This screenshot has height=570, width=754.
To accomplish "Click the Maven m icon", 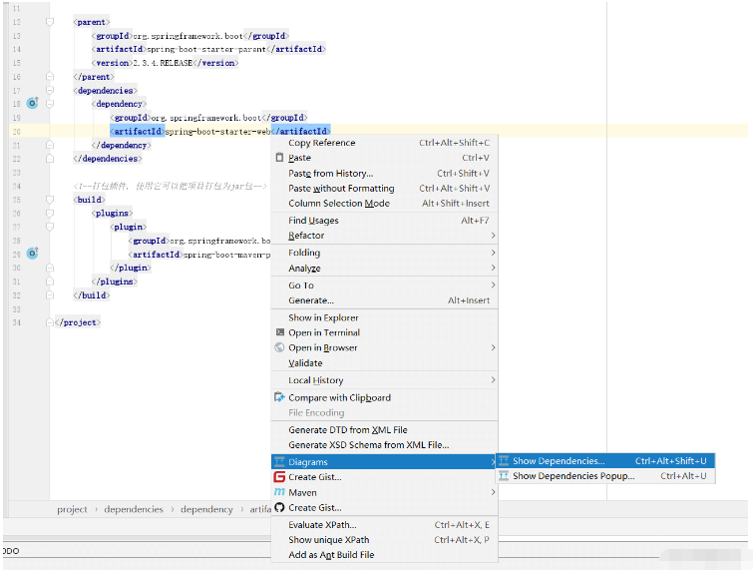I will click(x=279, y=492).
